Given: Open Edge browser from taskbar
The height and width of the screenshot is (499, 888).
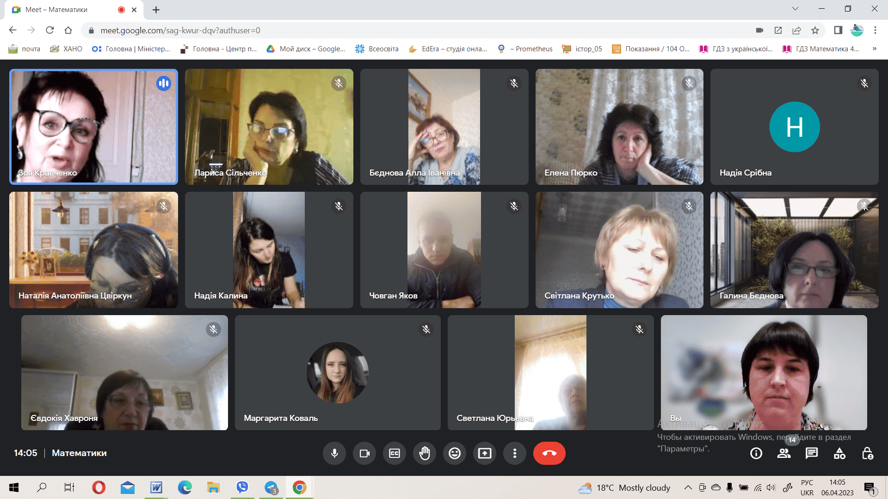Looking at the screenshot, I should point(185,487).
